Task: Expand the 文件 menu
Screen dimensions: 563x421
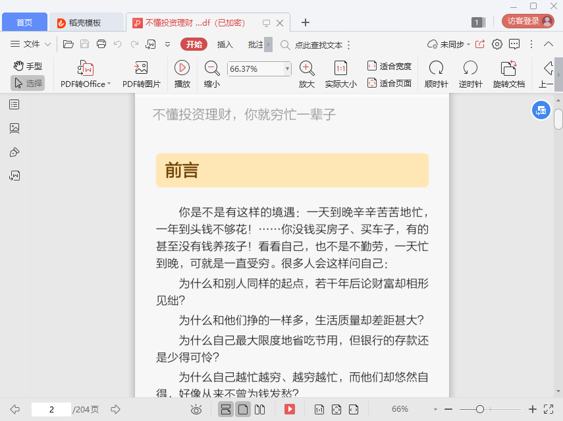Action: (31, 44)
